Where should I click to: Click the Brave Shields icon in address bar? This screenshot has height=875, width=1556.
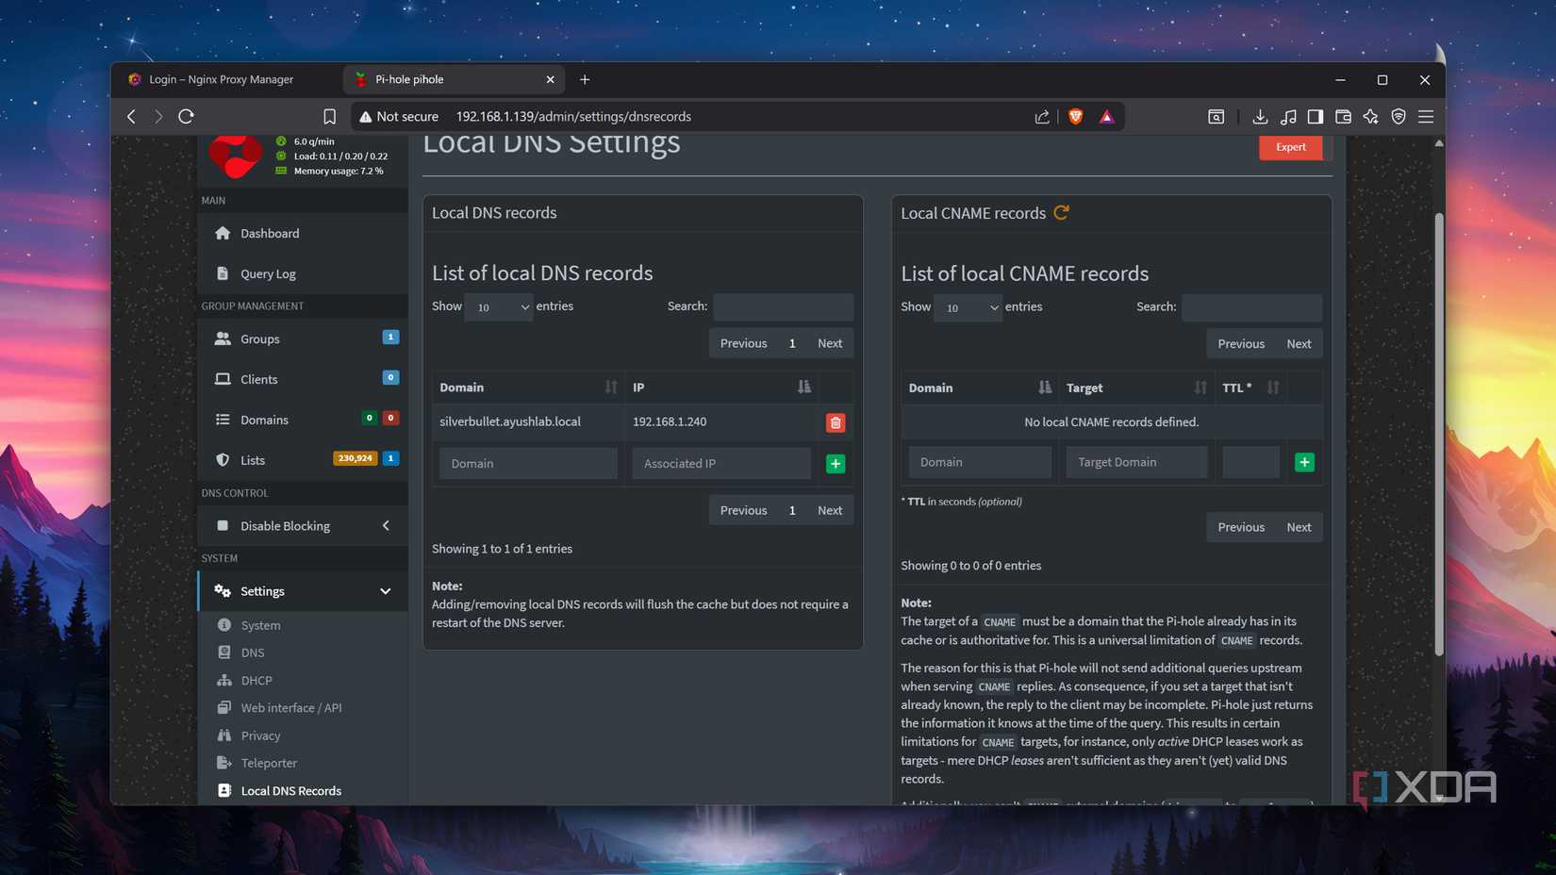click(1075, 117)
